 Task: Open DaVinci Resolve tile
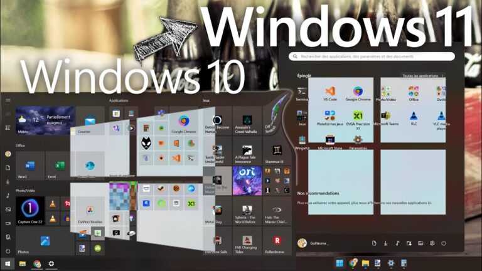(90, 211)
